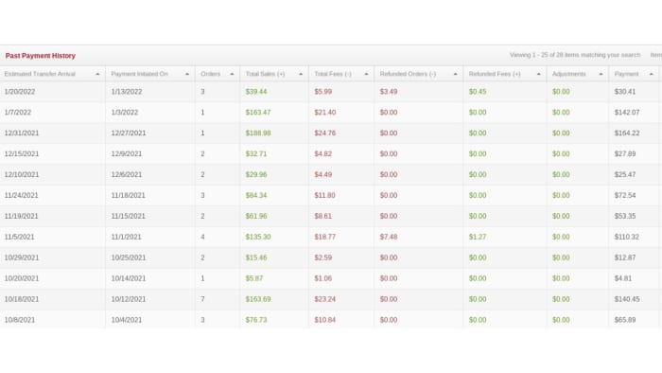
Task: Click the Past Payment History title
Action: pos(40,56)
